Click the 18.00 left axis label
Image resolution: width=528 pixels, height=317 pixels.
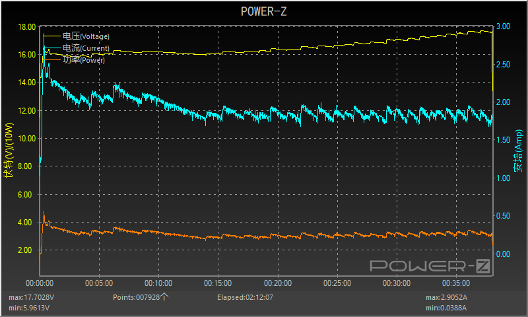click(x=26, y=27)
